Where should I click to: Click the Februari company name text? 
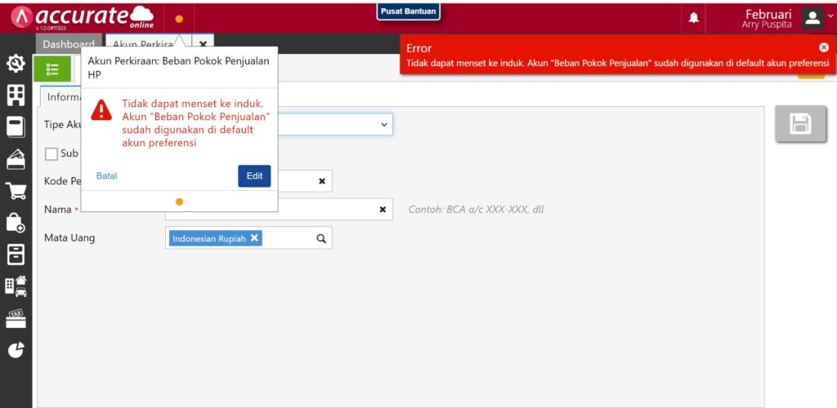tap(768, 15)
